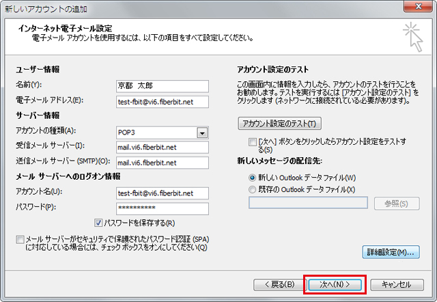Image resolution: width=437 pixels, height=302 pixels.
Task: Enable the SPA secure password authentication checkbox
Action: click(x=18, y=240)
